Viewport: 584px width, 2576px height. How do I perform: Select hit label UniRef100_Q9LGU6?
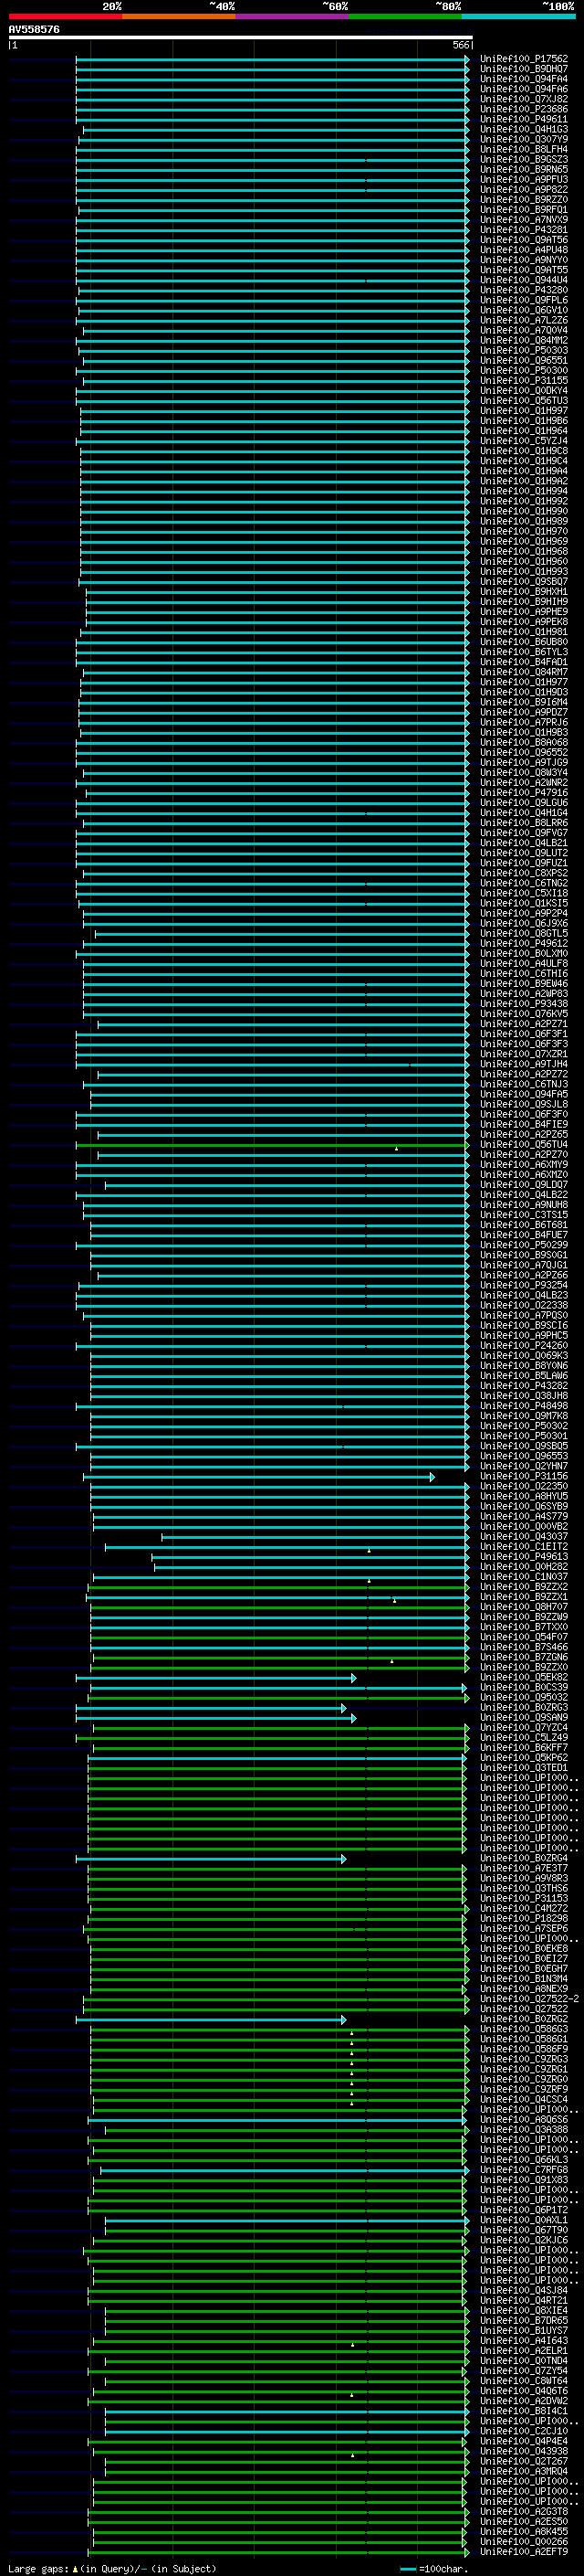[523, 803]
